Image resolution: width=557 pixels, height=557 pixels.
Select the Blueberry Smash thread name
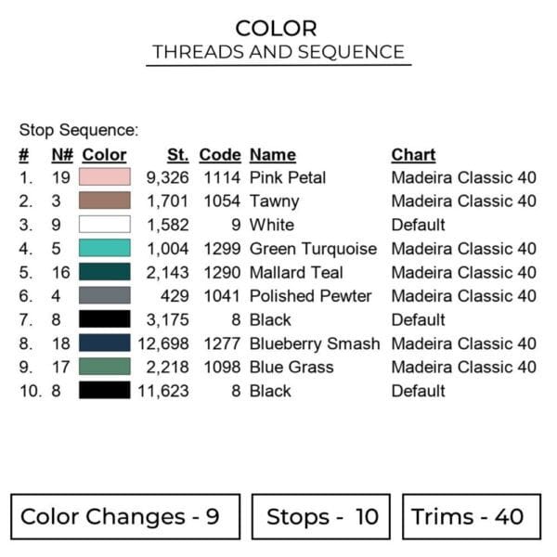[314, 343]
